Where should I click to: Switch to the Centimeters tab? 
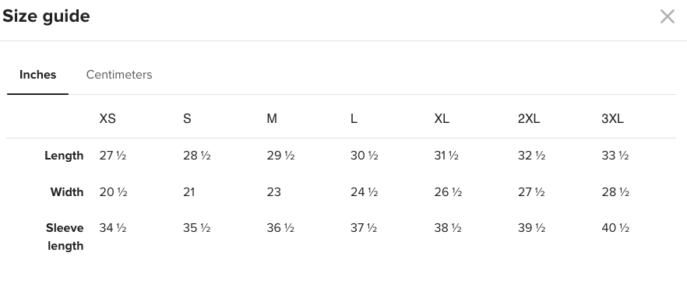[x=119, y=75]
